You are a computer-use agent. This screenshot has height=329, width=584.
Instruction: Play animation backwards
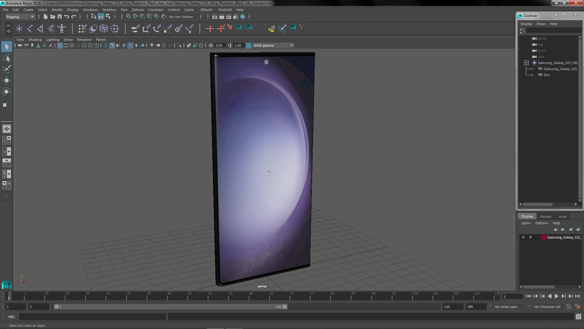tap(549, 296)
